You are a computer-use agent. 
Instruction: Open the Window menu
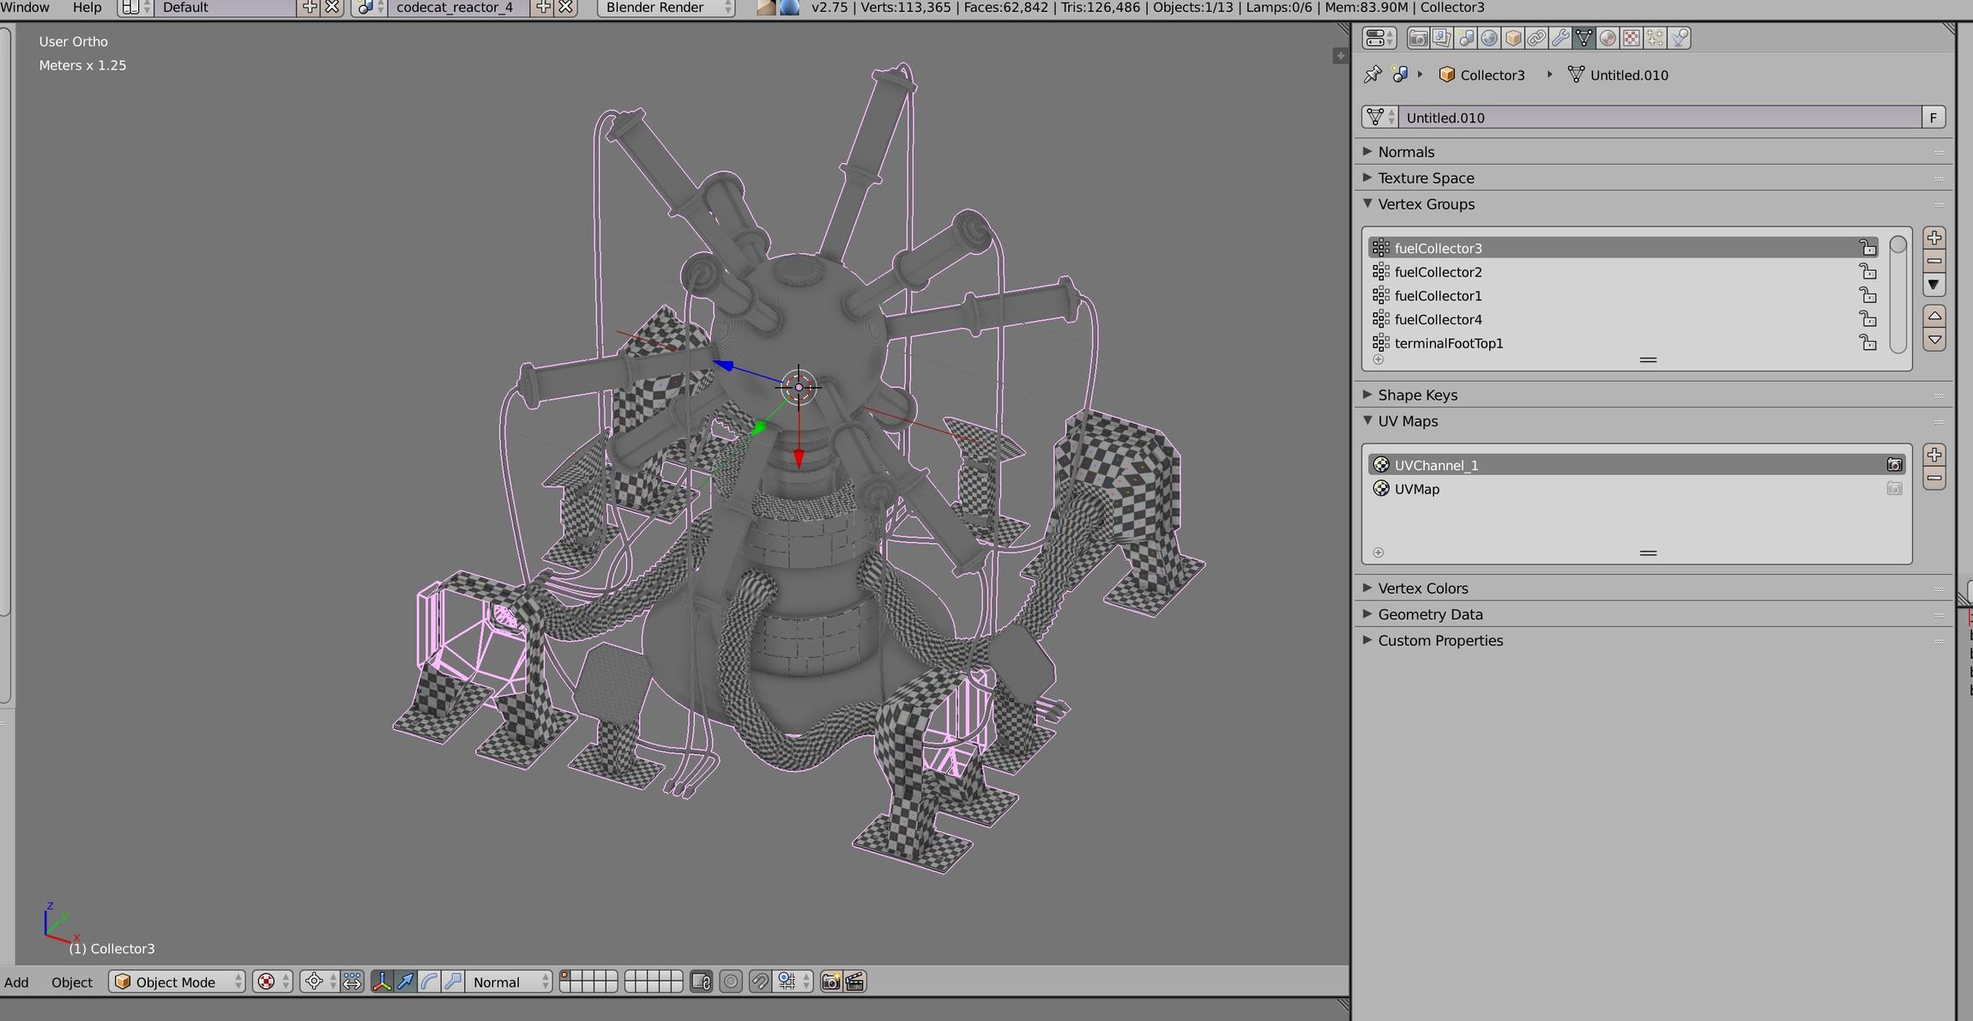coord(25,8)
